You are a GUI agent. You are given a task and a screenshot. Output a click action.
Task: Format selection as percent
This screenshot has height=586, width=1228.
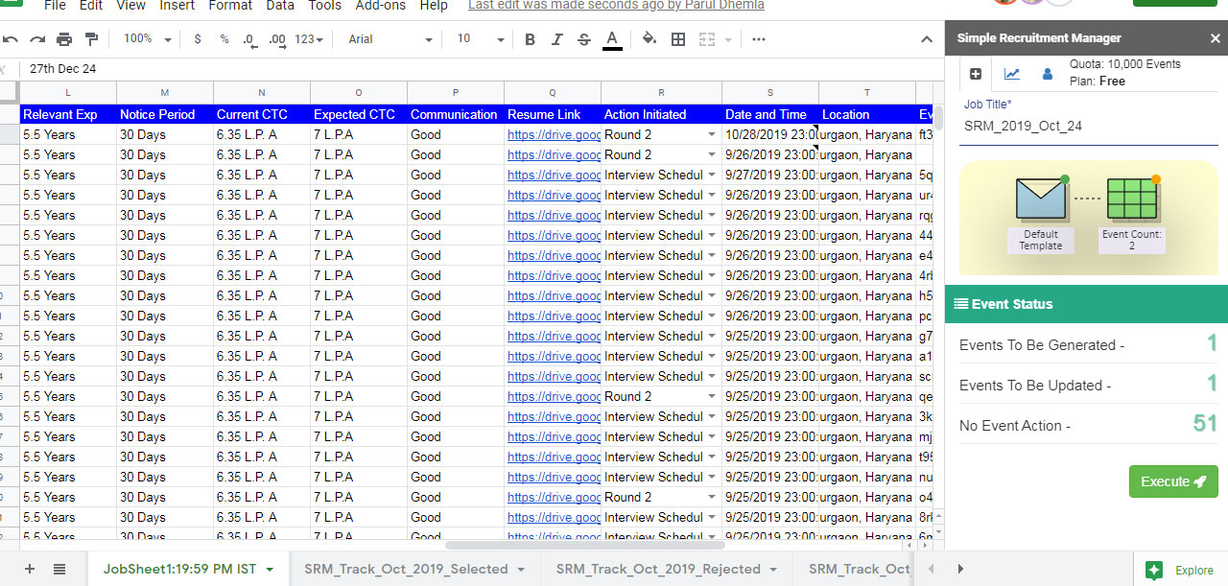224,39
